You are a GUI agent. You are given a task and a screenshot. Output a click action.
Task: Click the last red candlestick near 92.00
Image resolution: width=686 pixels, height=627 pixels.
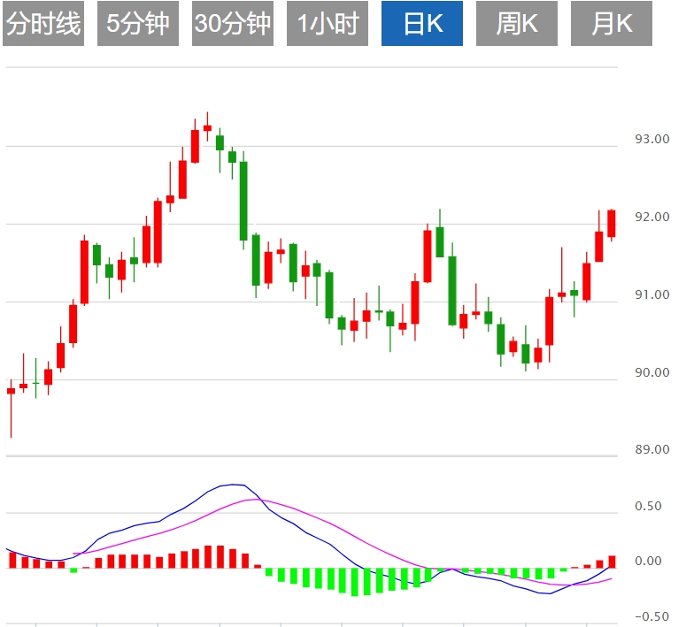[612, 224]
